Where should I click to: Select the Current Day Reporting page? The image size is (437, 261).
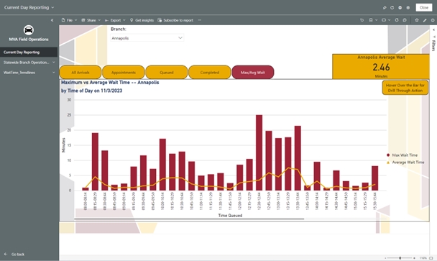point(29,52)
